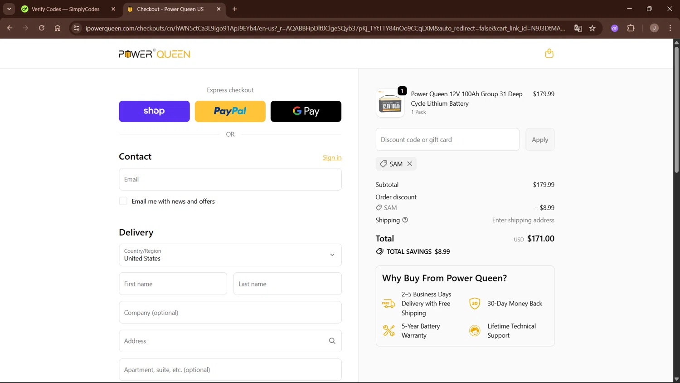Image resolution: width=680 pixels, height=383 pixels.
Task: Click the page vertical scrollbar
Action: [x=676, y=109]
